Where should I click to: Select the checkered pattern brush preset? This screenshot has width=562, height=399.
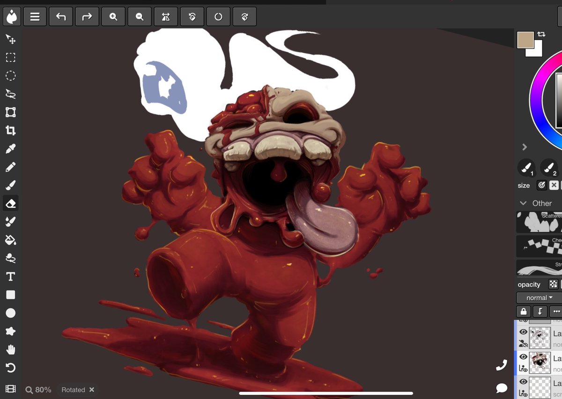pos(539,245)
